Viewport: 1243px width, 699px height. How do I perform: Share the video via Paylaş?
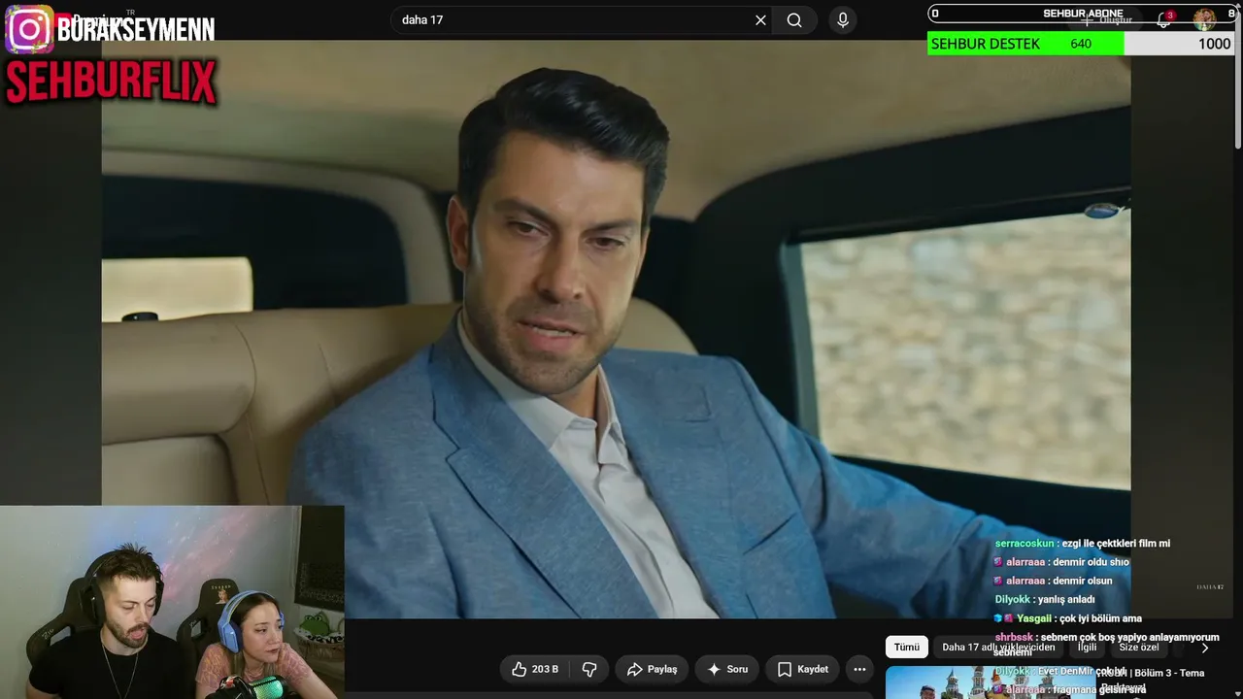652,669
